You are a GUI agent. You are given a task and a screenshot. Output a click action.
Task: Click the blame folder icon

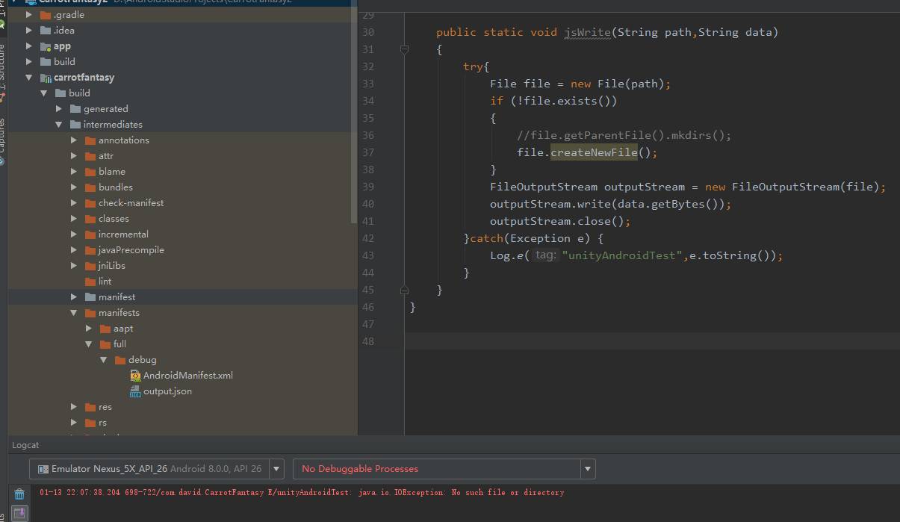(90, 172)
